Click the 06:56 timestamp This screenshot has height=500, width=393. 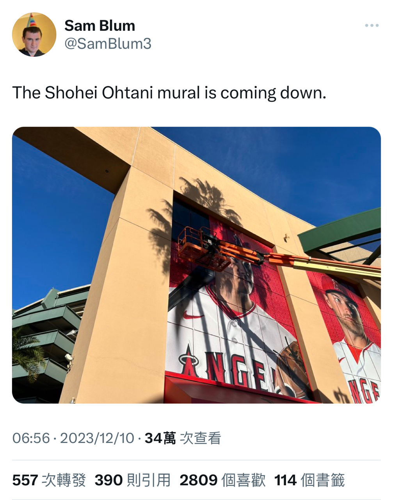click(x=31, y=438)
